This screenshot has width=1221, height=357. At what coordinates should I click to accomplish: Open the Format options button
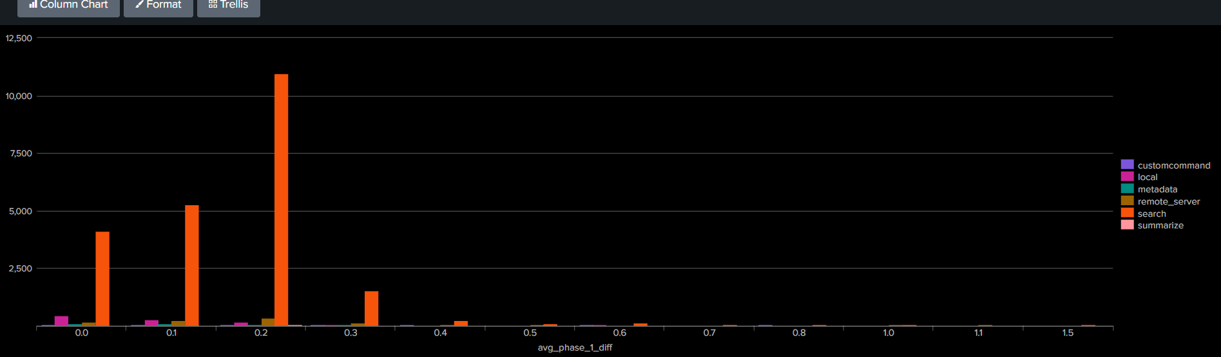pyautogui.click(x=159, y=6)
